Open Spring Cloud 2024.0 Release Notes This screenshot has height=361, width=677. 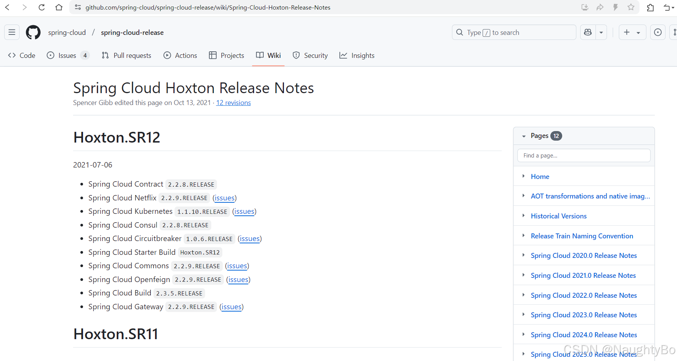[584, 335]
